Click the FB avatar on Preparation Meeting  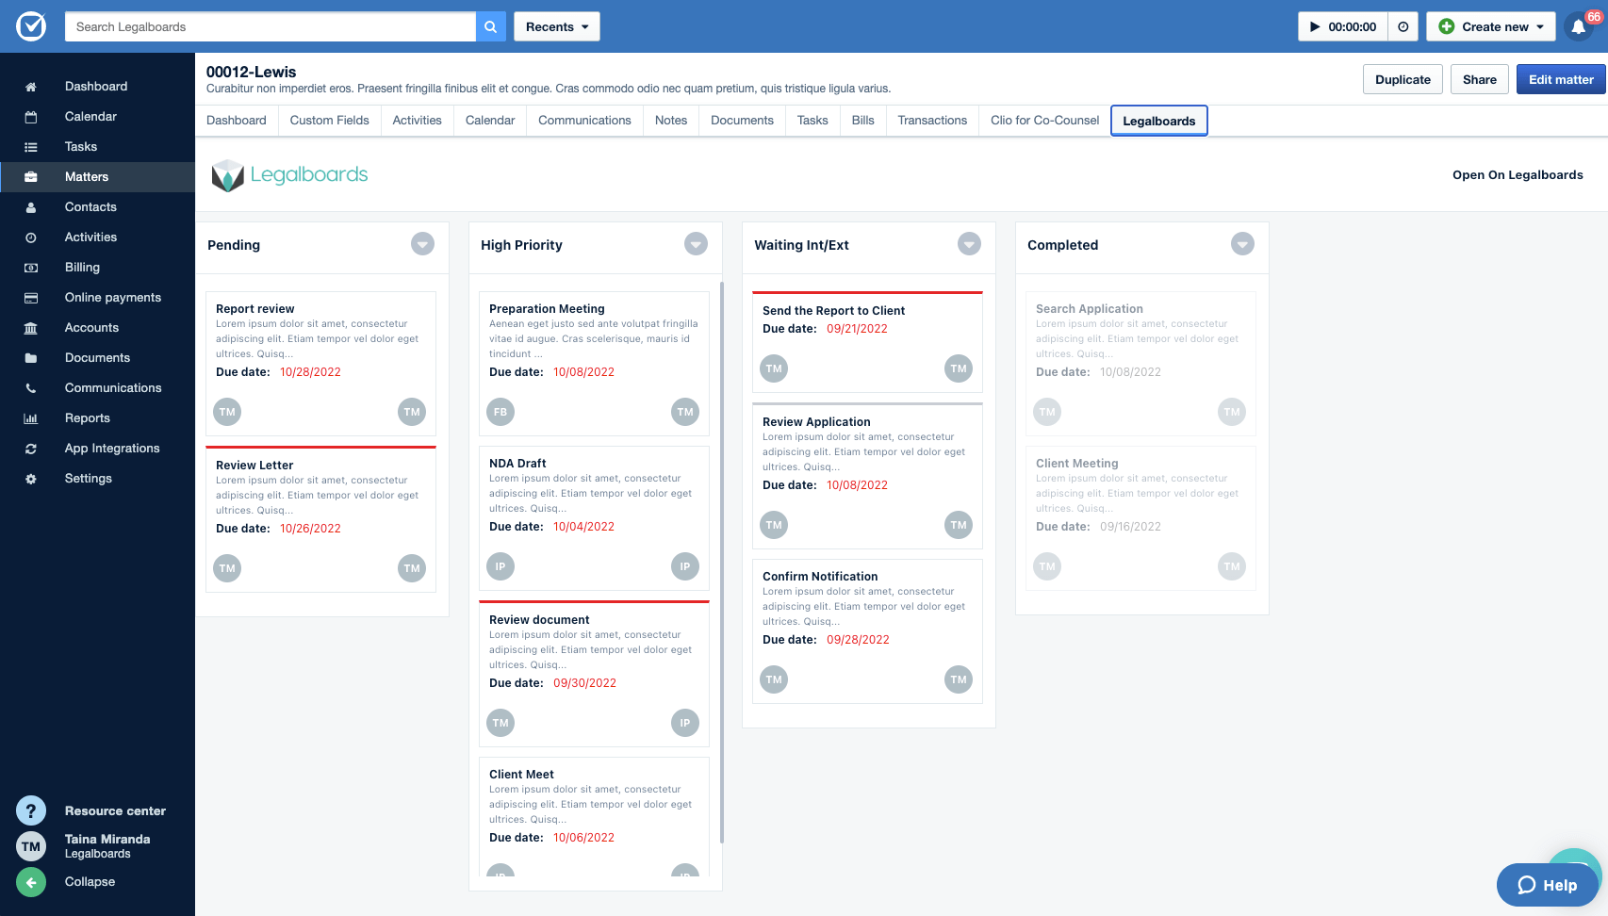(500, 412)
